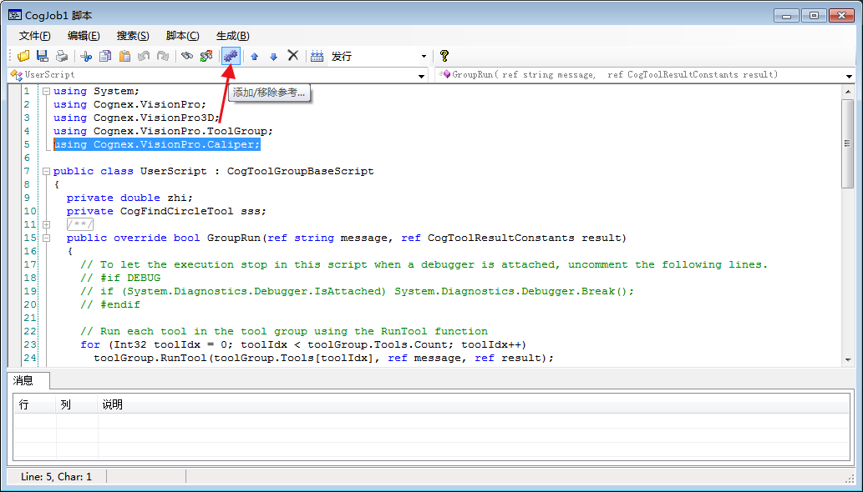Click the blue up arrow icon
The width and height of the screenshot is (863, 492).
(x=255, y=56)
